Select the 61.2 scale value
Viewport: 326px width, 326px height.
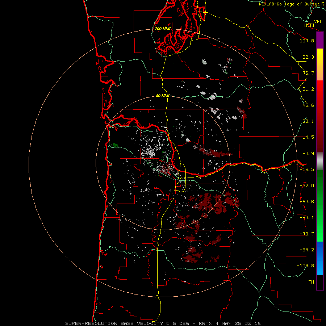[x=308, y=89]
